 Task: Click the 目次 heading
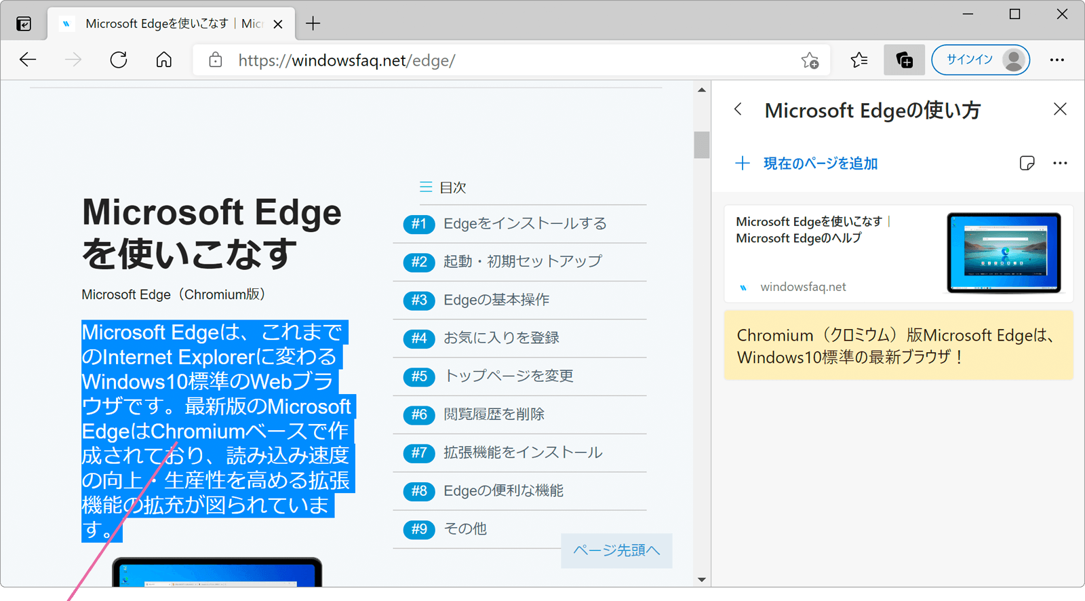click(x=452, y=187)
